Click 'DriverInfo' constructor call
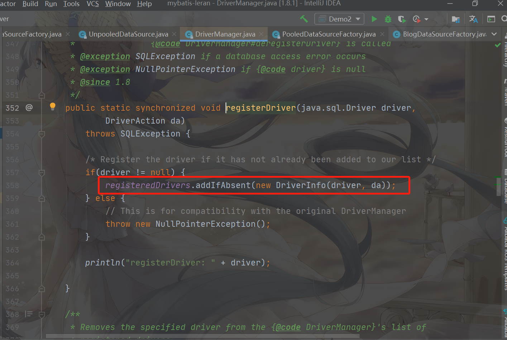This screenshot has width=507, height=340. point(301,185)
